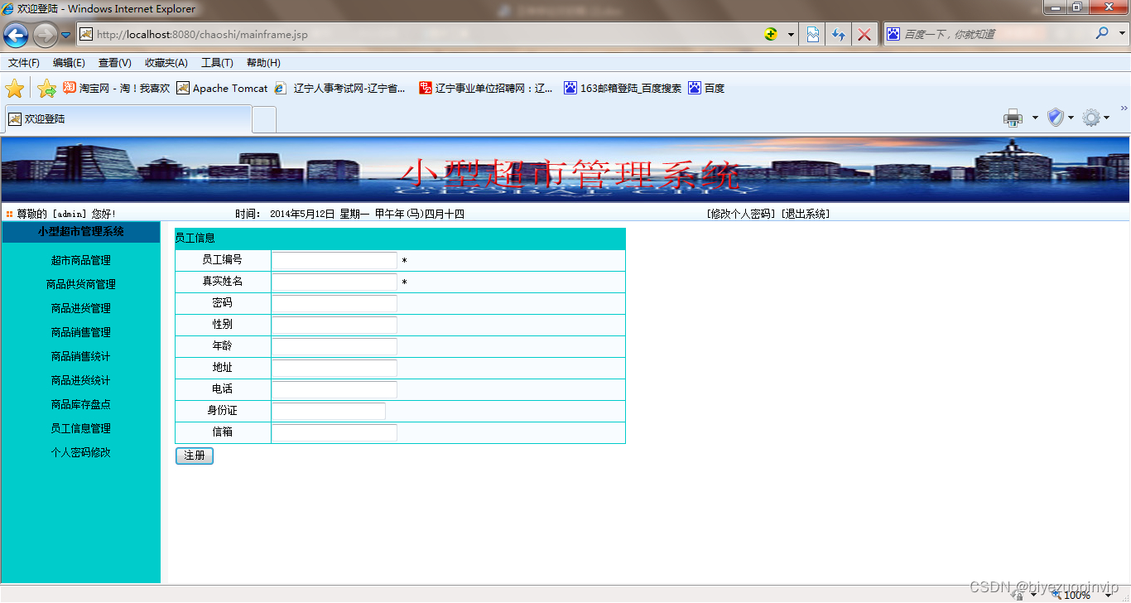The height and width of the screenshot is (603, 1131).
Task: Open the 辽宁事业单位招聘网 bookmark
Action: pos(486,88)
